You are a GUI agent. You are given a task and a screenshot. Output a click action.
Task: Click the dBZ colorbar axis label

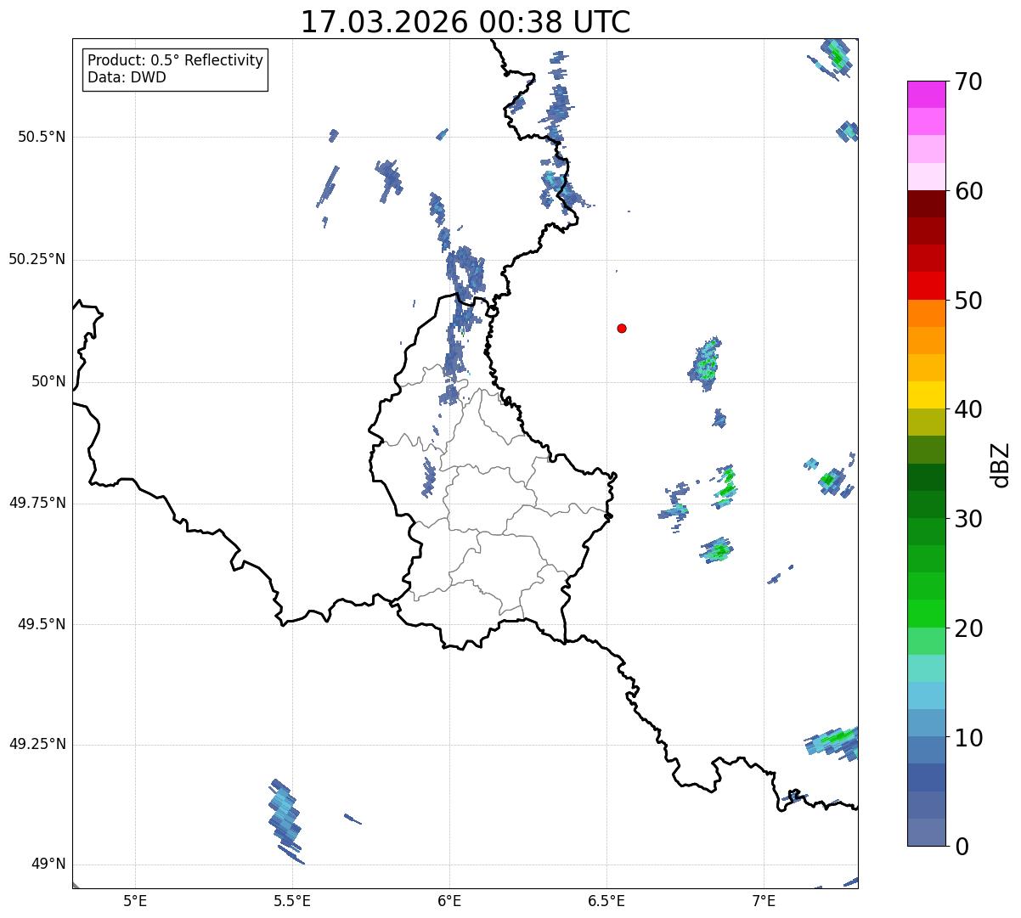[x=1001, y=465]
